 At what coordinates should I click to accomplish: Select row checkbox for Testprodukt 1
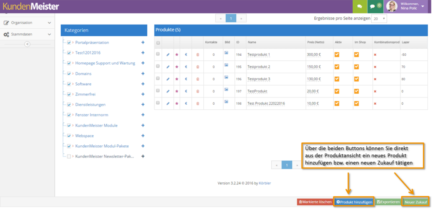point(158,54)
